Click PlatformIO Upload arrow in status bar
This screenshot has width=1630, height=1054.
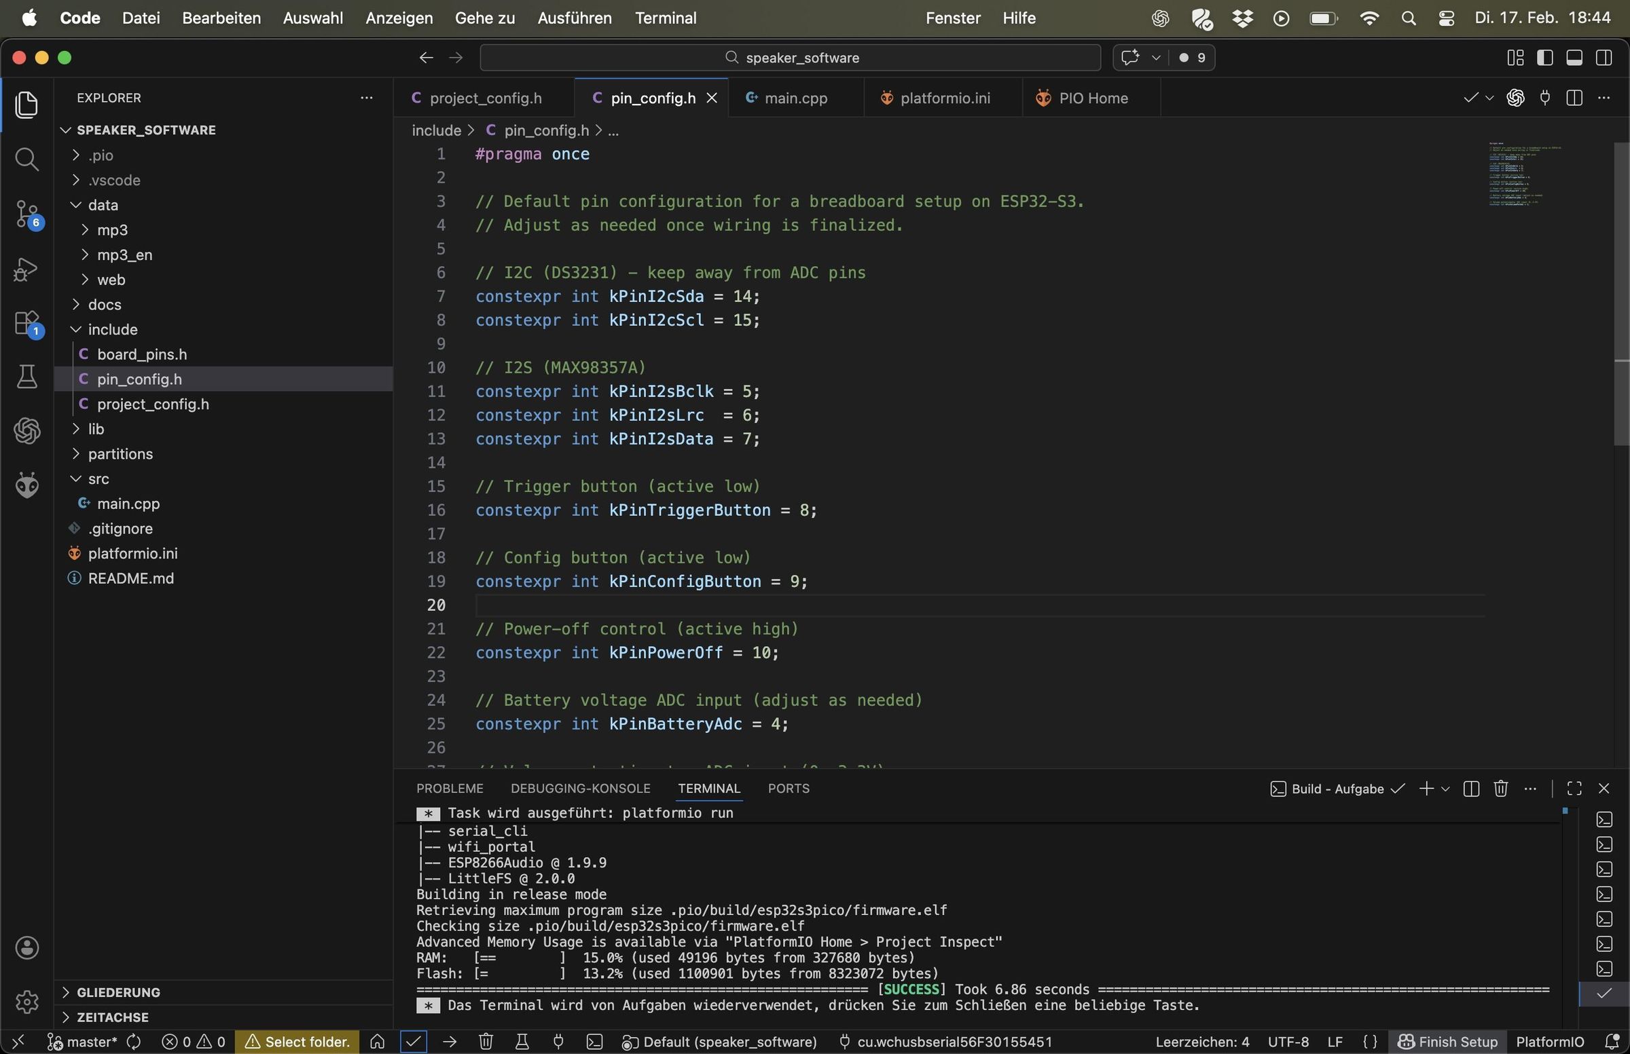(x=450, y=1042)
